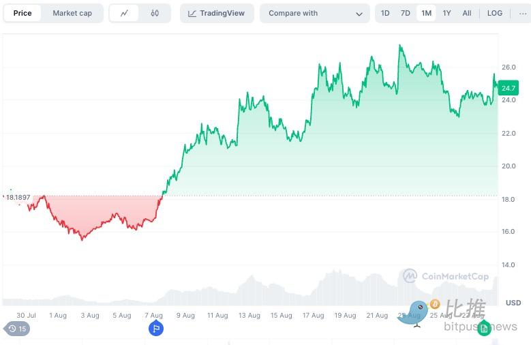The height and width of the screenshot is (345, 531).
Task: Click the blue flag event marker
Action: tap(156, 329)
